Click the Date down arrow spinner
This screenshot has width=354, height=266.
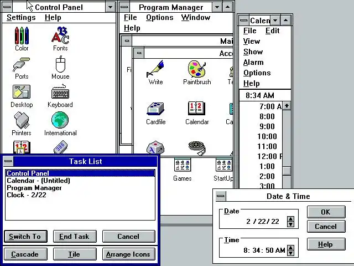pyautogui.click(x=290, y=224)
